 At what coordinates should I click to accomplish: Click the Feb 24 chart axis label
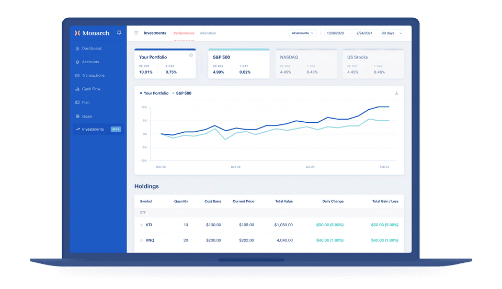(x=384, y=167)
